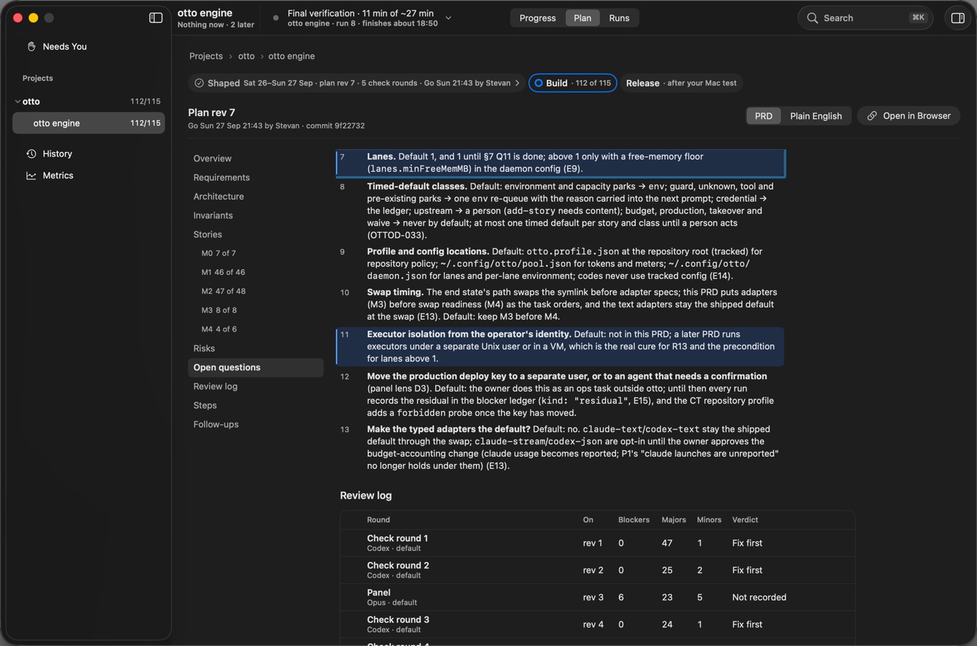Jump to Overview section
Viewport: 977px width, 646px height.
pos(212,158)
